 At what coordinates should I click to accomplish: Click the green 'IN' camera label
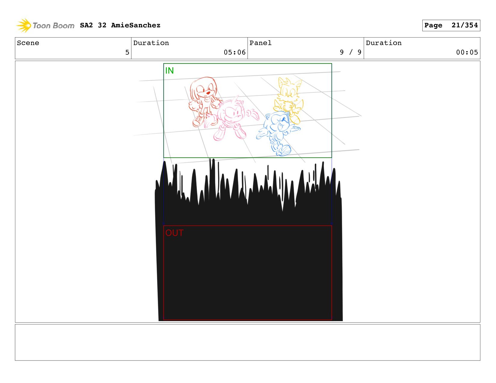[170, 71]
